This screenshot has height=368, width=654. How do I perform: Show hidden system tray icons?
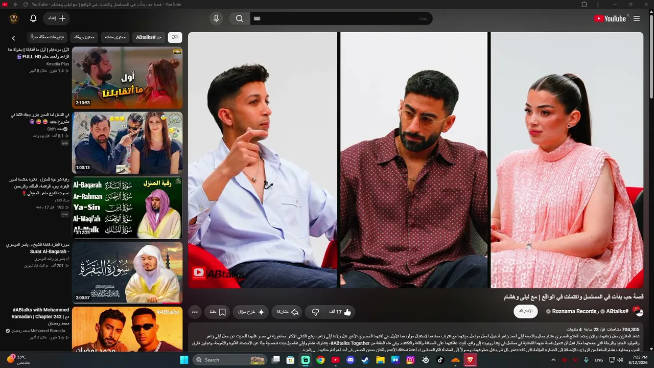pos(553,360)
